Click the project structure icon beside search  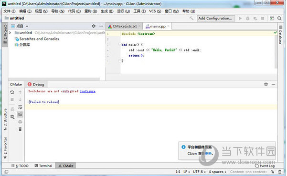pos(272,18)
